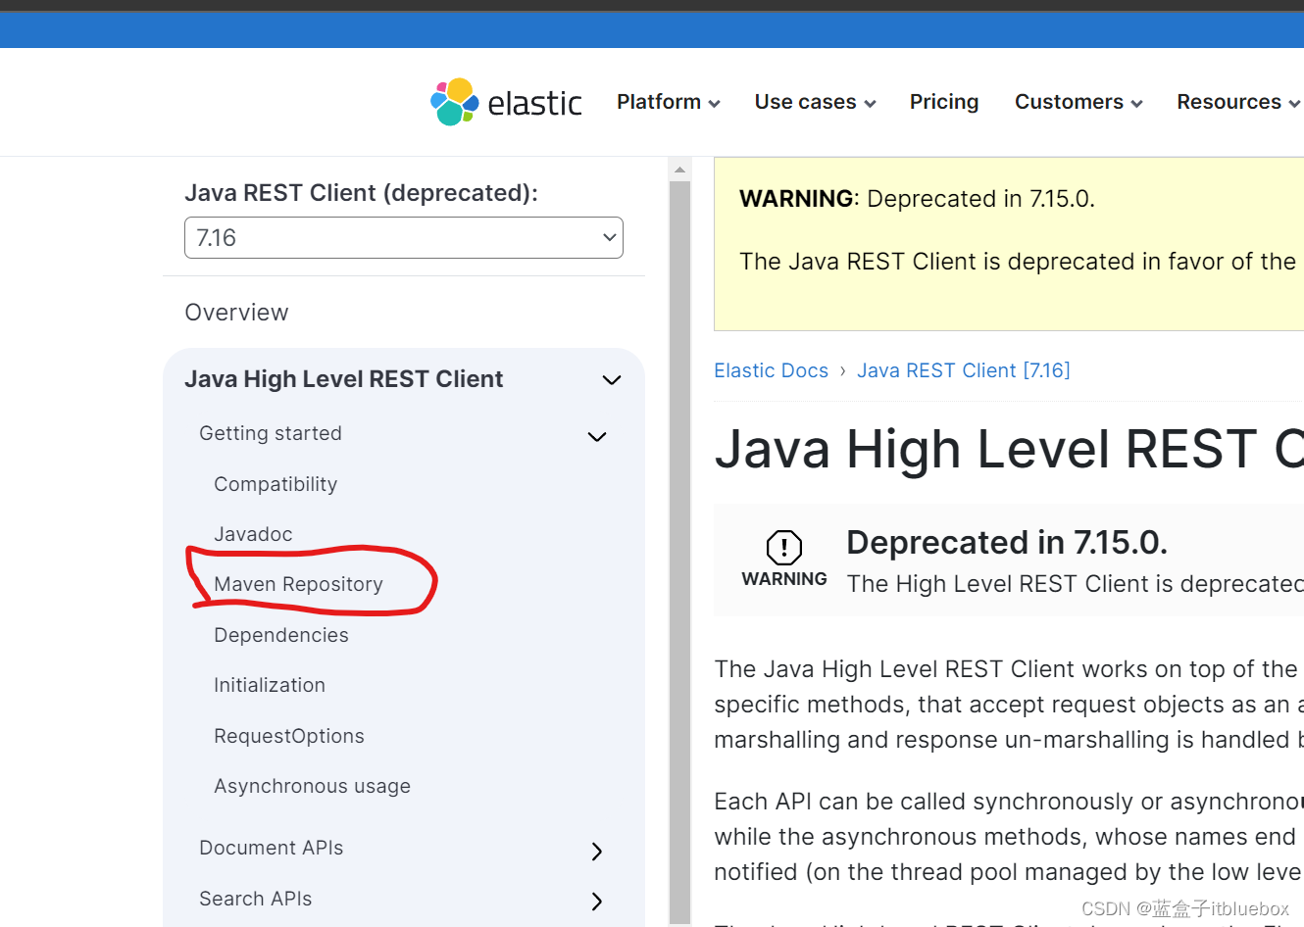The image size is (1304, 927).
Task: Follow the Java REST Client [7.16] breadcrumb
Action: [964, 370]
